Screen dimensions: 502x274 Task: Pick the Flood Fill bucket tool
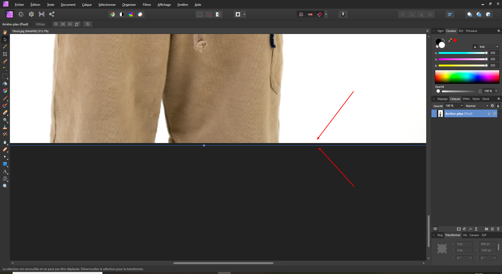coord(5,84)
